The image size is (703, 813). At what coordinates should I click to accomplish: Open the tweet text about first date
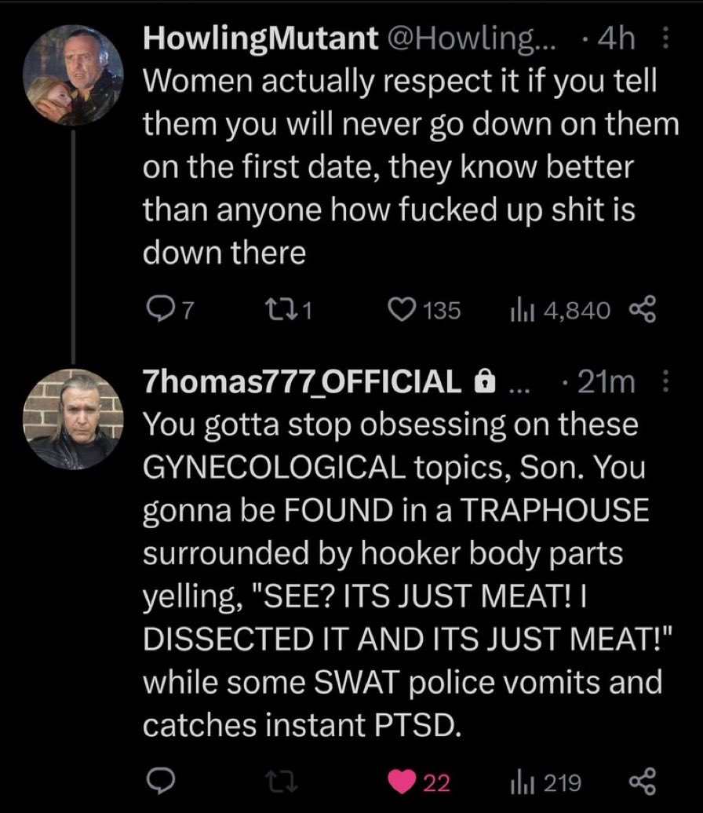[410, 166]
